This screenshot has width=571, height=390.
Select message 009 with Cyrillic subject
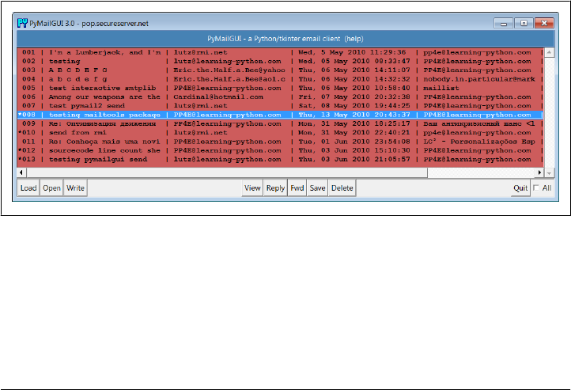pyautogui.click(x=280, y=124)
